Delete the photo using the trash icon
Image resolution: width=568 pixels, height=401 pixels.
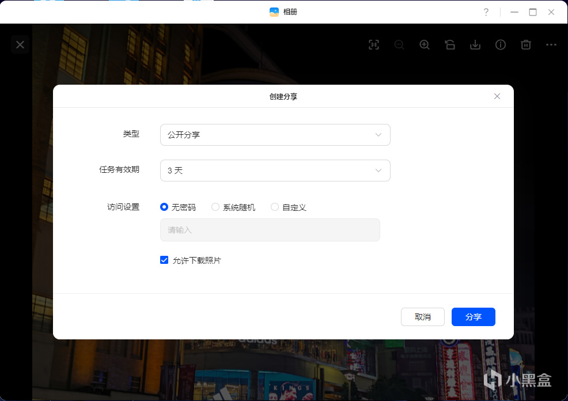coord(526,44)
